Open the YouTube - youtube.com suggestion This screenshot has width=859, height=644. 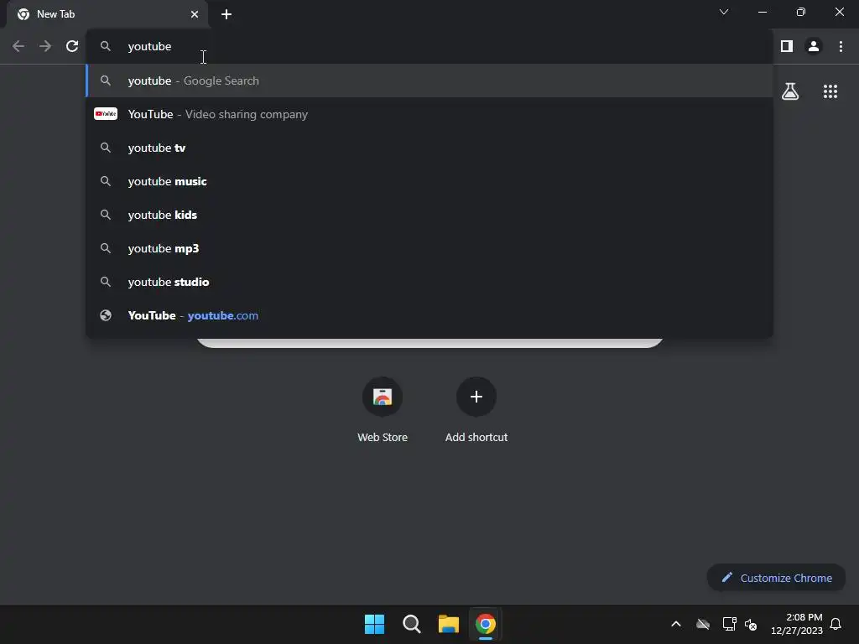point(429,315)
